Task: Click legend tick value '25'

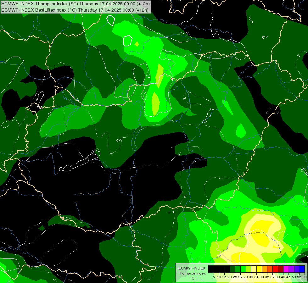Action: click(x=235, y=277)
